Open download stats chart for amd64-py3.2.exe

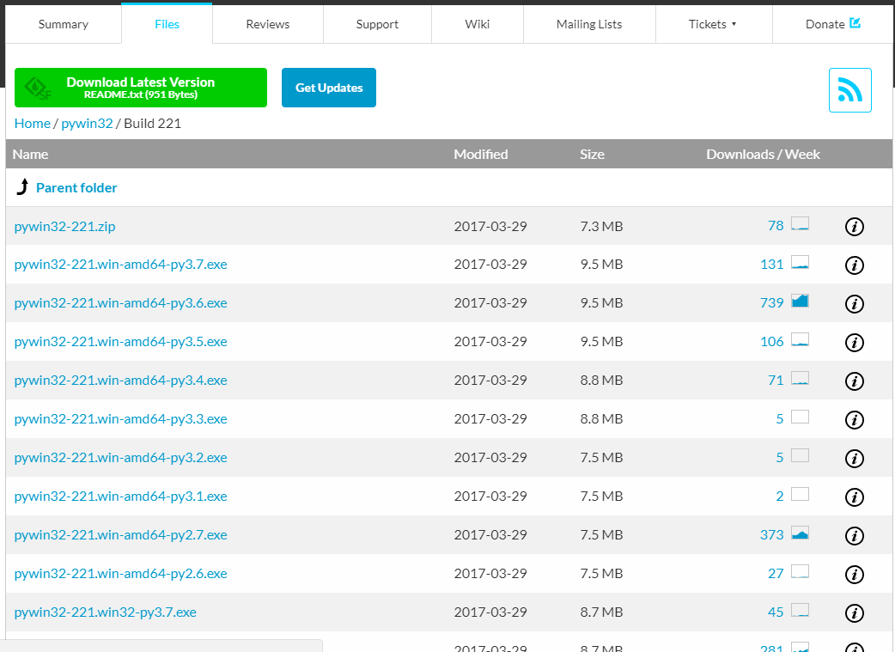click(800, 455)
